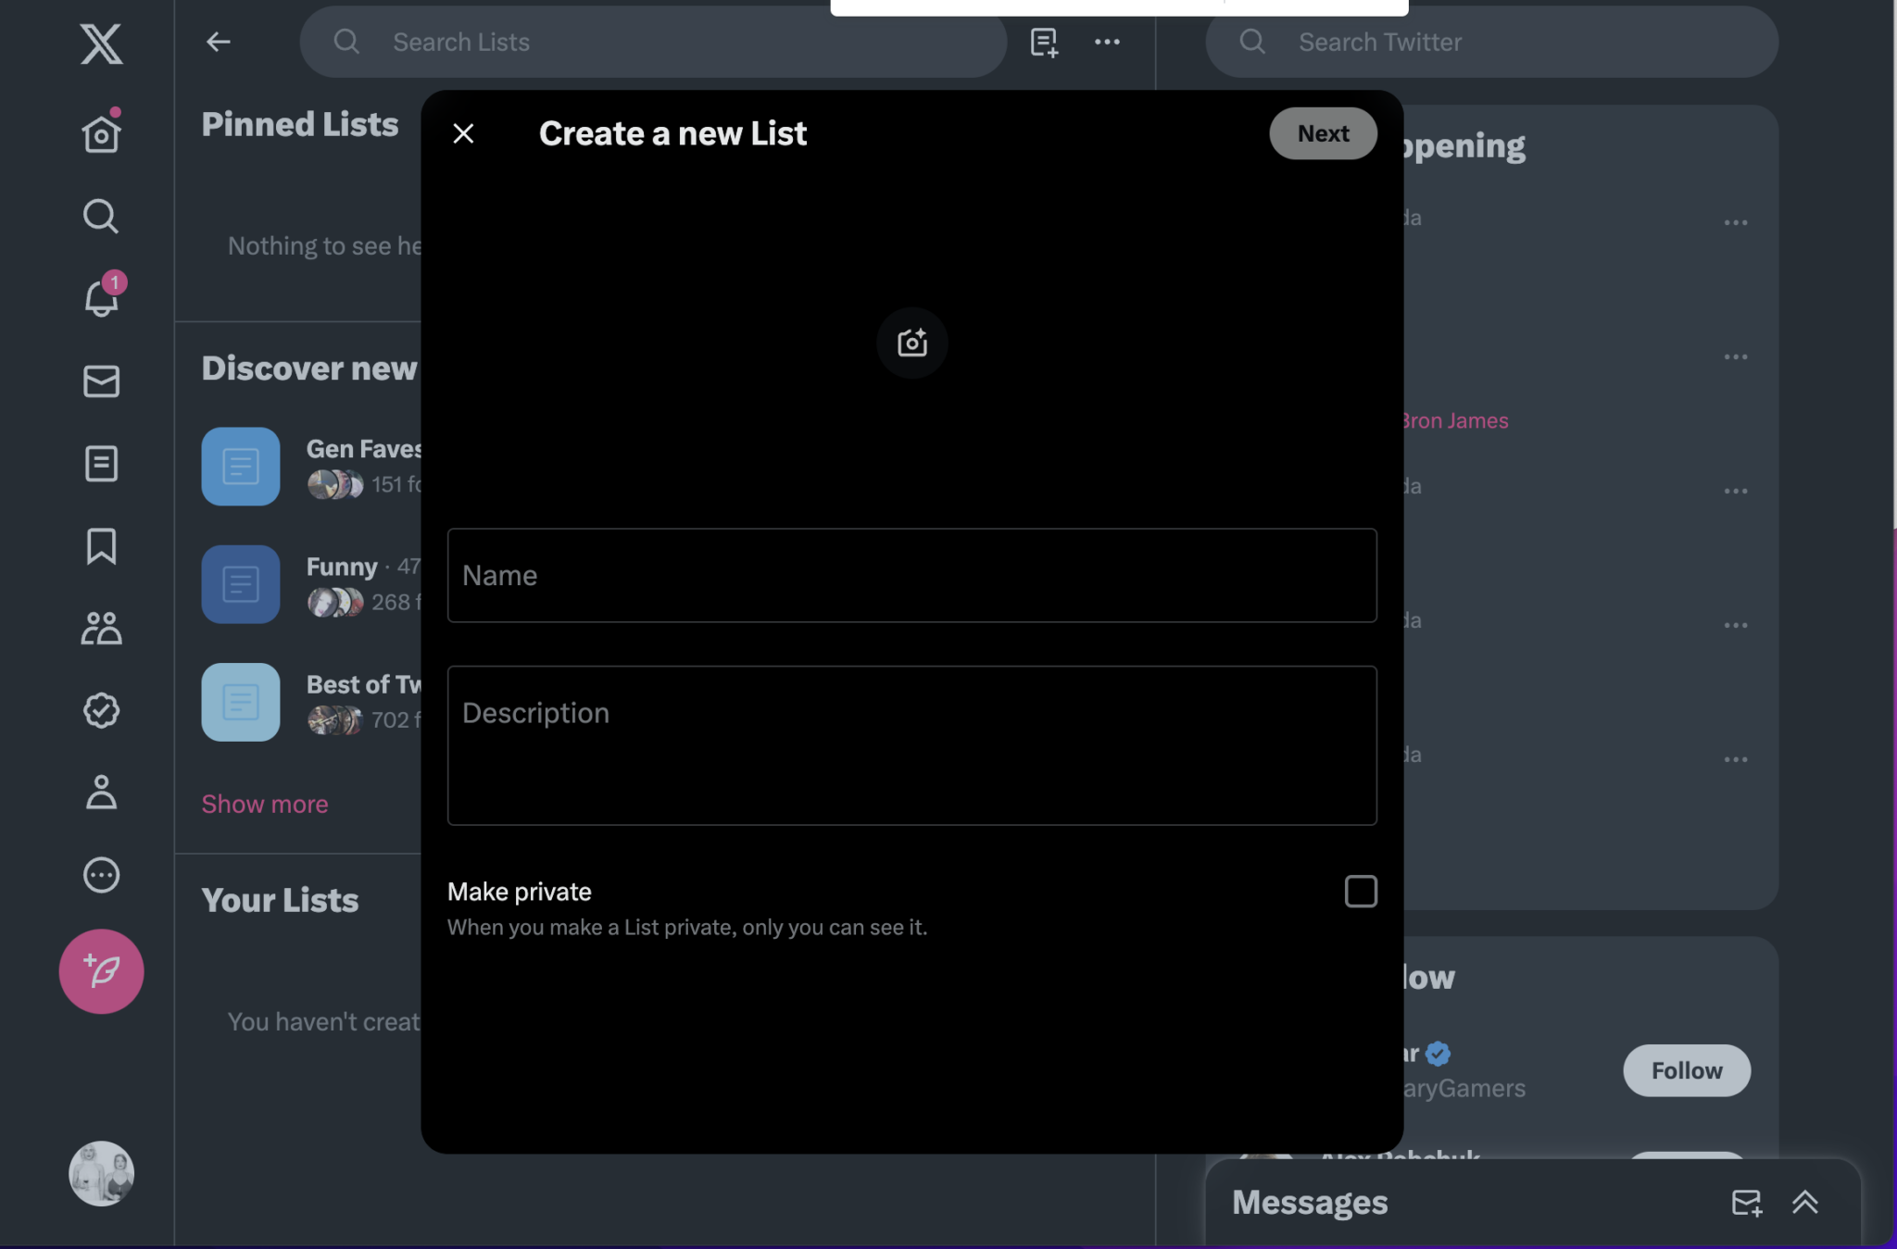Open the Notifications bell icon
The image size is (1897, 1249).
[x=101, y=298]
